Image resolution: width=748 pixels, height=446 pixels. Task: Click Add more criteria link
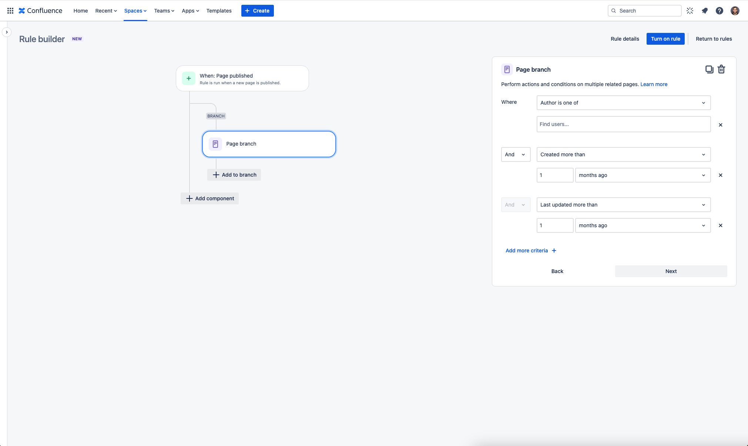click(x=531, y=251)
